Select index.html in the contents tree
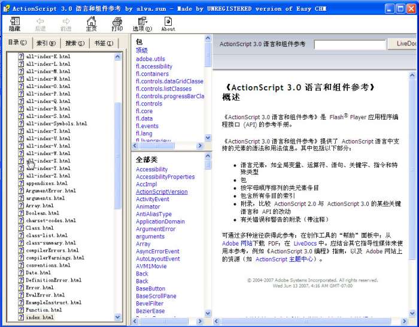The image size is (419, 327). 40,317
